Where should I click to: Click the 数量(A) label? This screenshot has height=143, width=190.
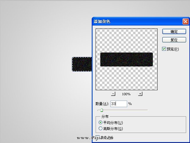point(102,104)
